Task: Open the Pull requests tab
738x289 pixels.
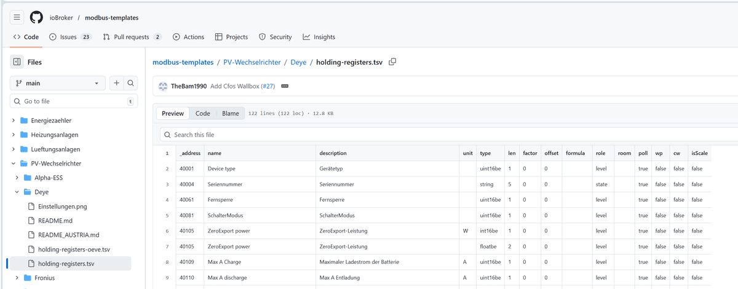Action: (132, 37)
